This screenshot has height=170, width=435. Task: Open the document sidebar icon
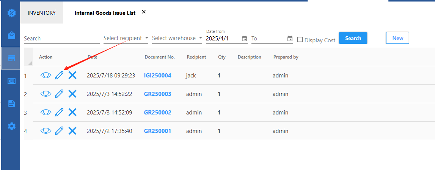pos(12,104)
